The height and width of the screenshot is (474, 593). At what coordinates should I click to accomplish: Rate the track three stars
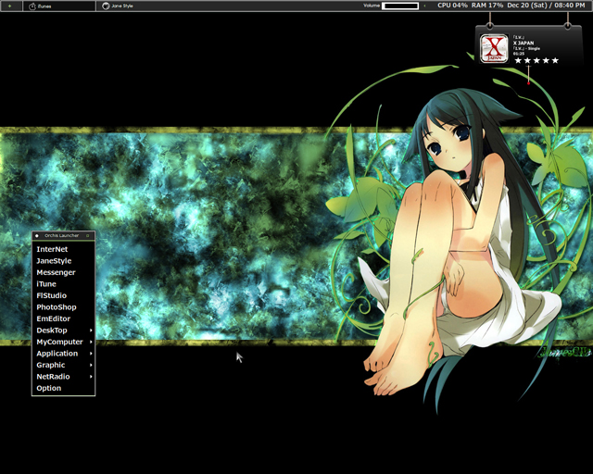point(536,60)
